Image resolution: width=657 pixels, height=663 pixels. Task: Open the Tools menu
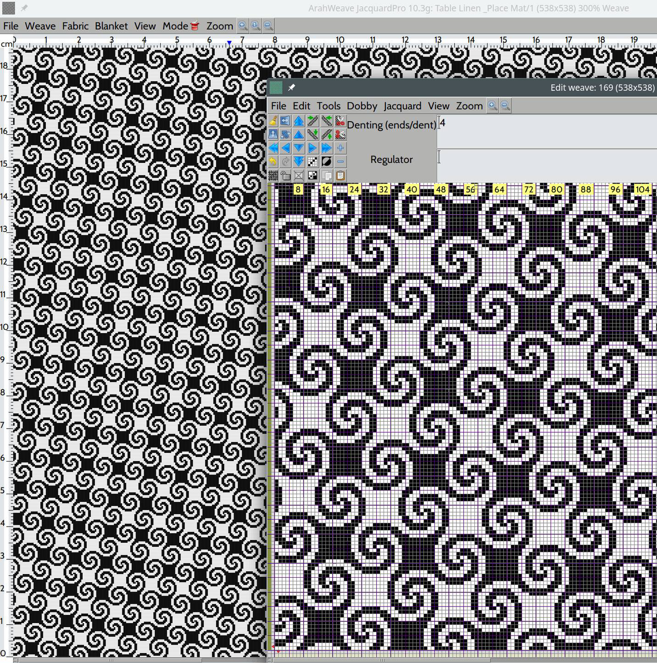coord(328,106)
